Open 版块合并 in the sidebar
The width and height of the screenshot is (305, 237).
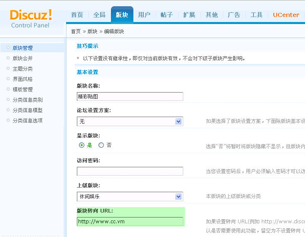[x=22, y=59]
